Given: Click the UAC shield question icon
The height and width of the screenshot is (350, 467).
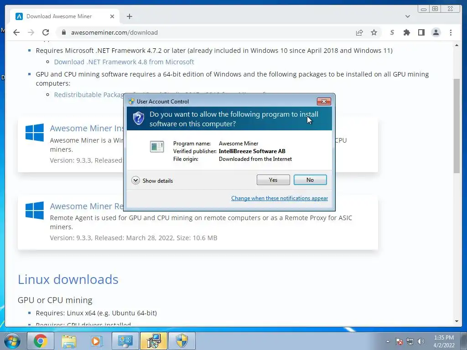Looking at the screenshot, I should tap(139, 118).
